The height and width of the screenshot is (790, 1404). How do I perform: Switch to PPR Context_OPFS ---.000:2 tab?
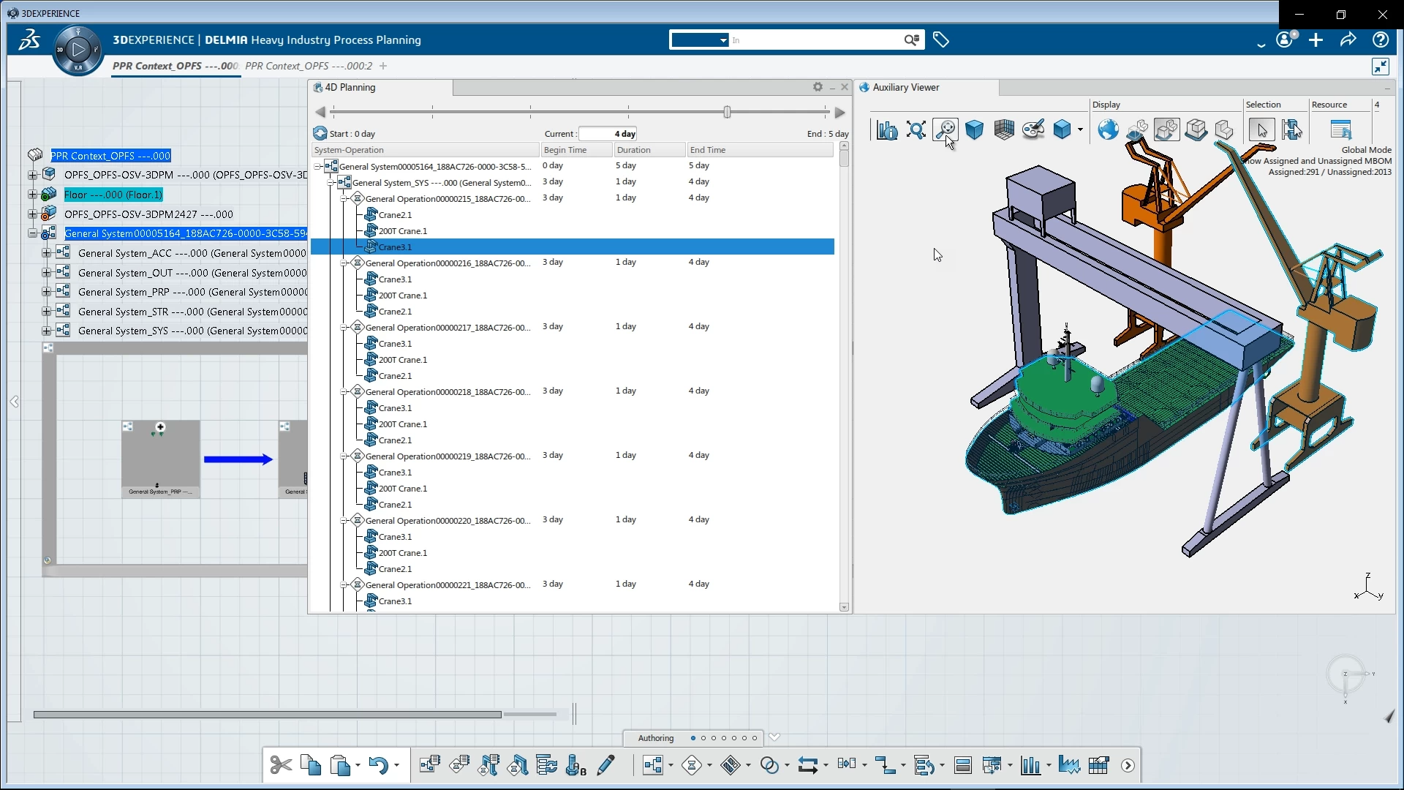tap(309, 66)
